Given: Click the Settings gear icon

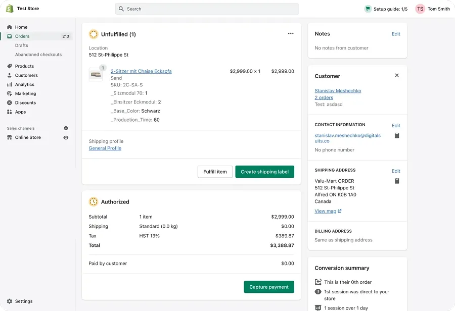Looking at the screenshot, I should pos(10,301).
